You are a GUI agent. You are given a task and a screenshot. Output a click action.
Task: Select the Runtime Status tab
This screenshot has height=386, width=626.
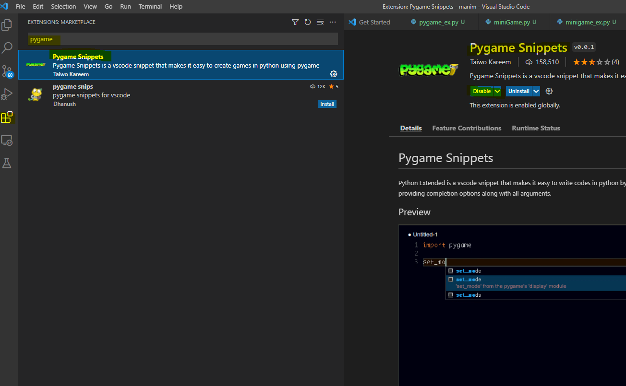point(536,128)
